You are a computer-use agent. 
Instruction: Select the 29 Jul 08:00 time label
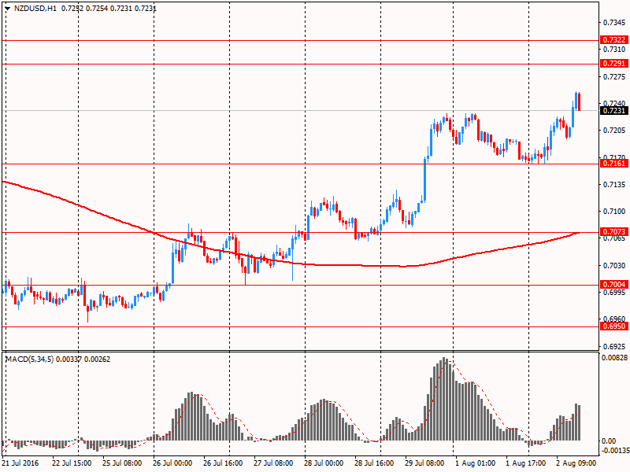point(424,463)
